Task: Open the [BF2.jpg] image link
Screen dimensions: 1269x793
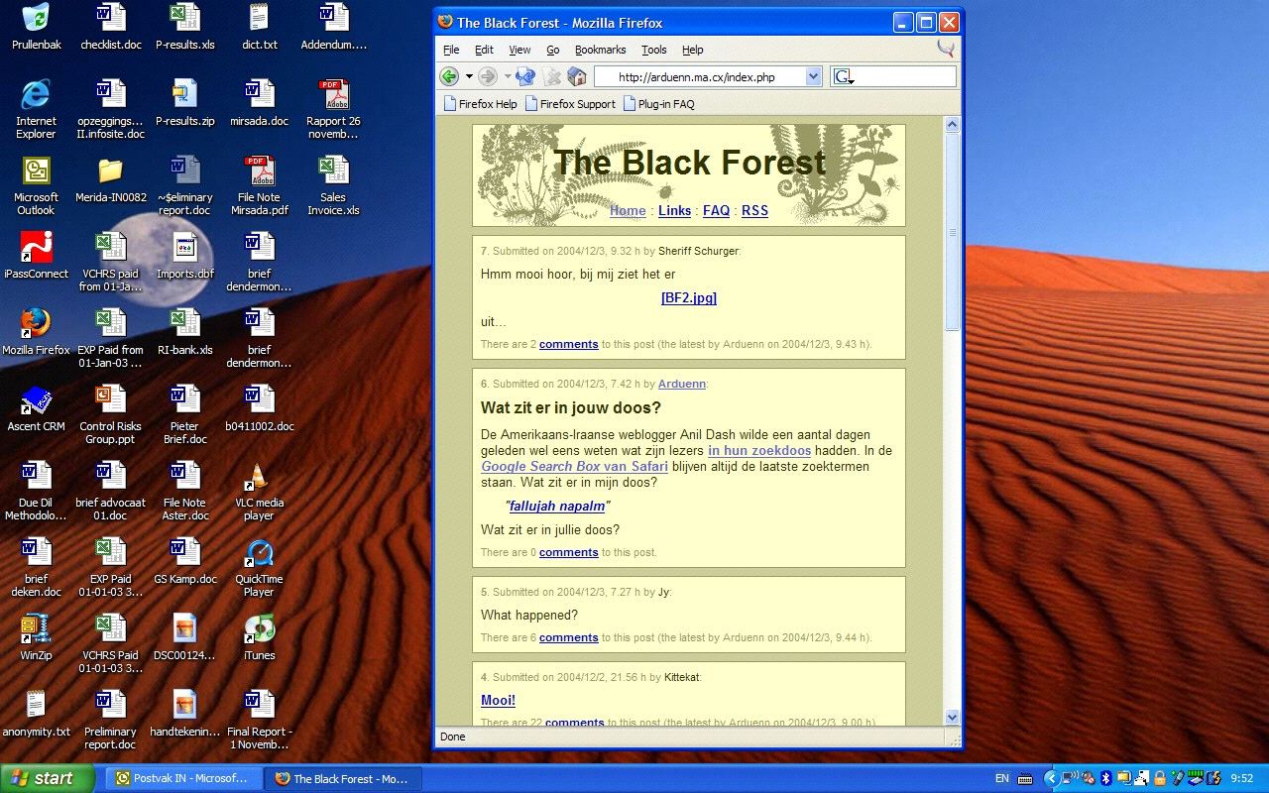Action: point(689,297)
